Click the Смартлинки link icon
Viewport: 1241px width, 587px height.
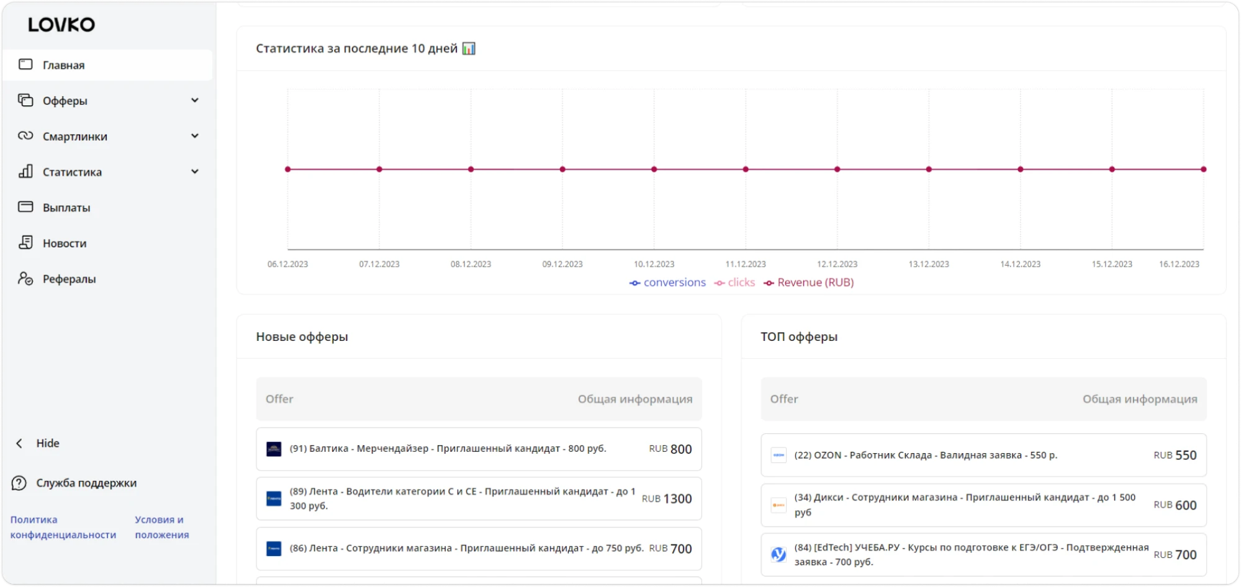25,136
